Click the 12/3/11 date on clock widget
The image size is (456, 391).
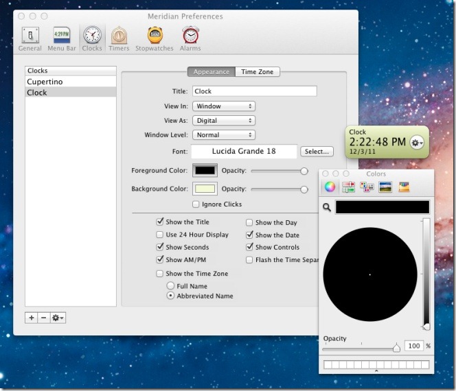click(363, 152)
